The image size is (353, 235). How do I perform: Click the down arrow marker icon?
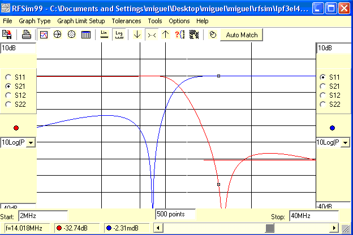(x=137, y=34)
